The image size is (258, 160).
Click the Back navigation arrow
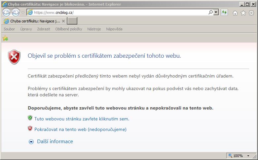point(6,13)
